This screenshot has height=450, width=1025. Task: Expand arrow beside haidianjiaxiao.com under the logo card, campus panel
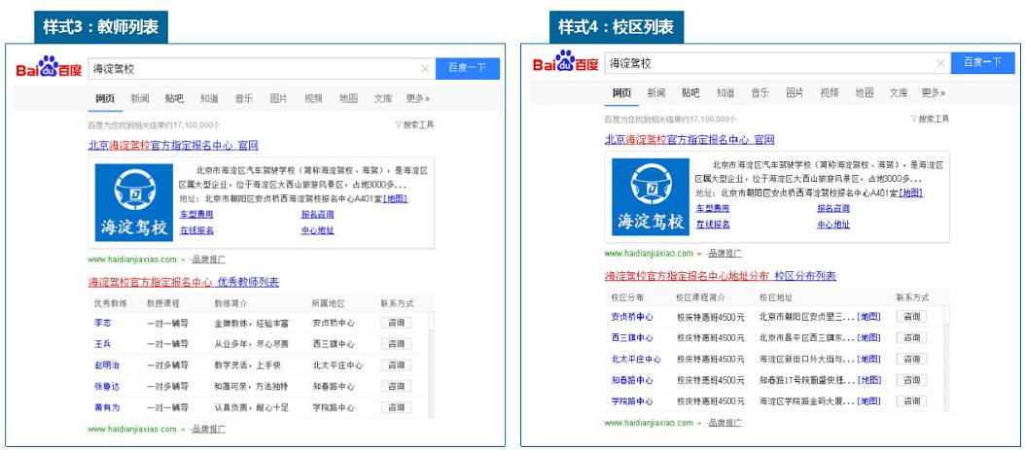tap(699, 254)
